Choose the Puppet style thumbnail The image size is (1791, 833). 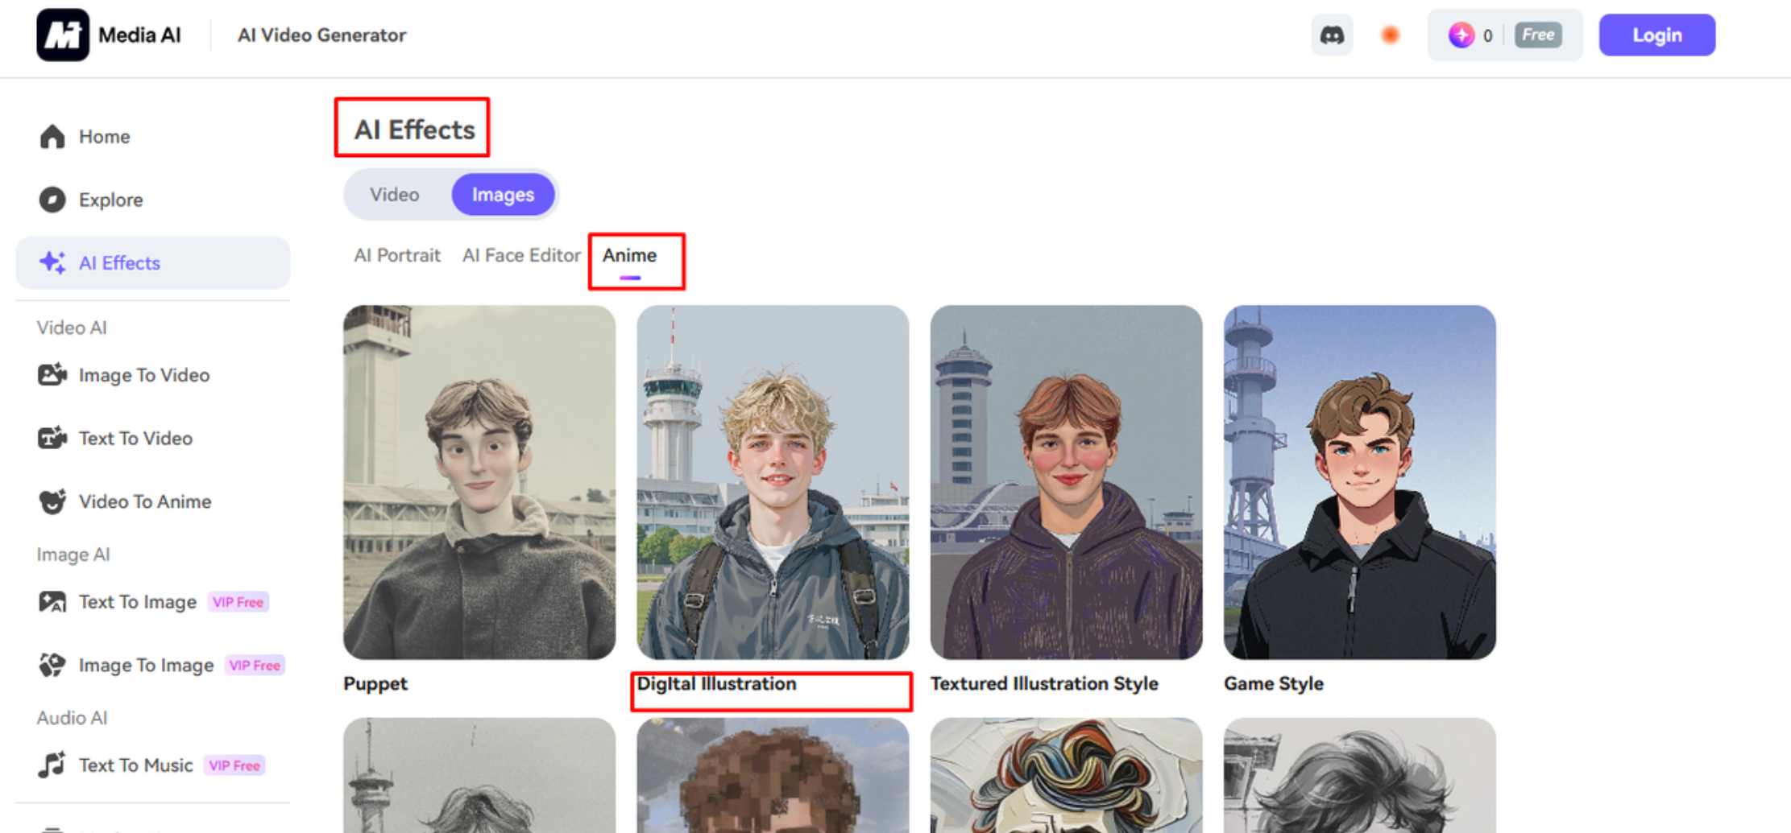[479, 482]
